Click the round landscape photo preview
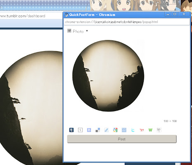Image resolution: width=192 pixels, height=165 pixels. (x=108, y=75)
